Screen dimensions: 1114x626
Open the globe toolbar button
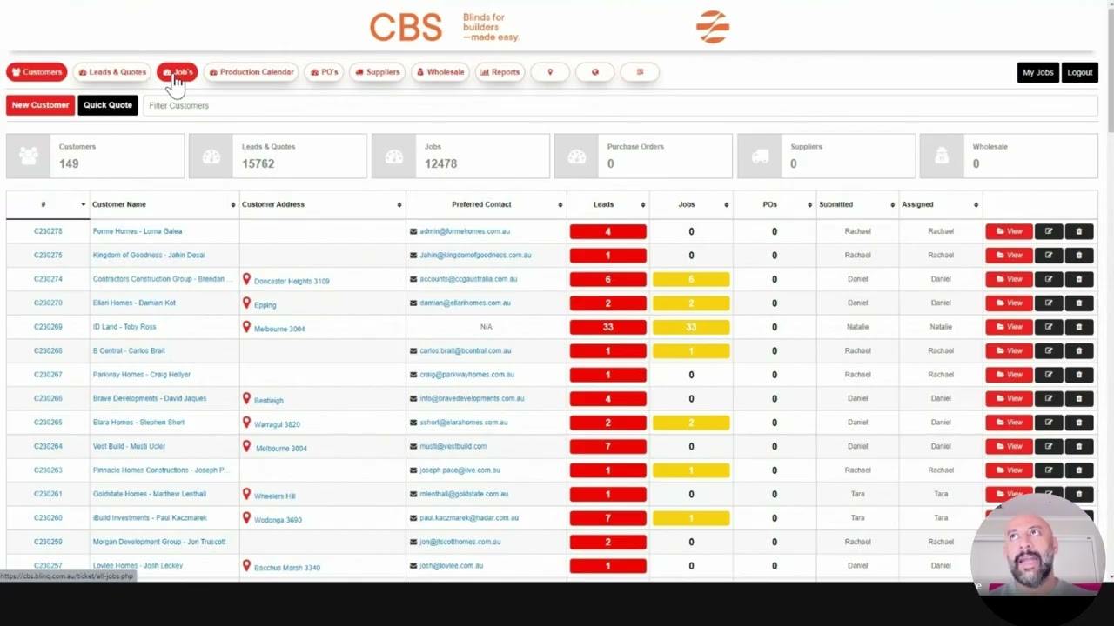click(595, 72)
